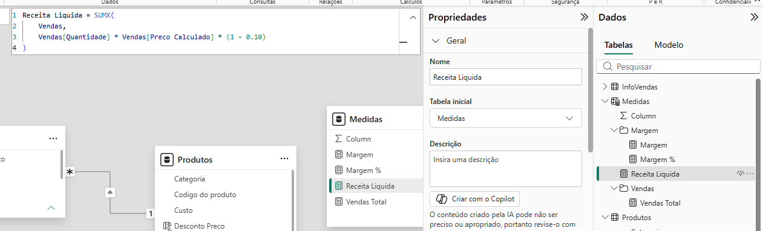763x231 pixels.
Task: Select Margem measure in Dados tree
Action: pyautogui.click(x=653, y=145)
